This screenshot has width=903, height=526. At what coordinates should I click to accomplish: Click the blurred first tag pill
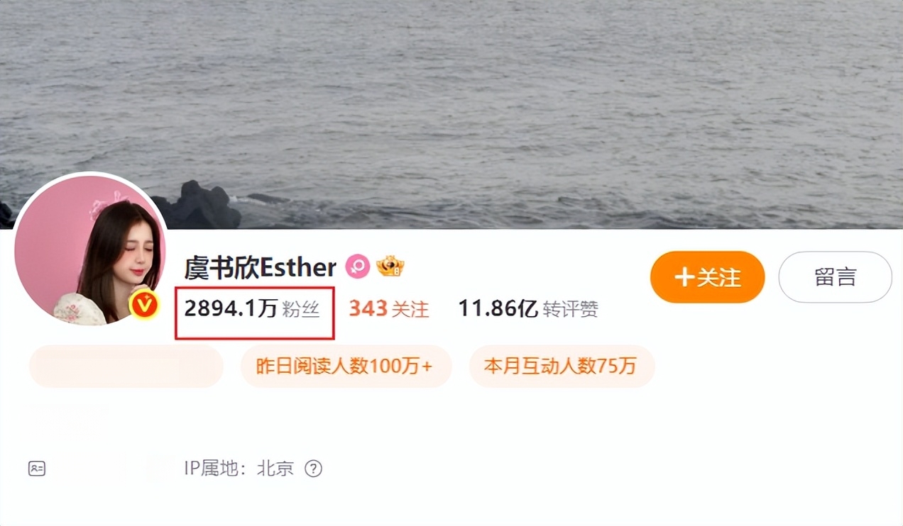click(x=126, y=366)
